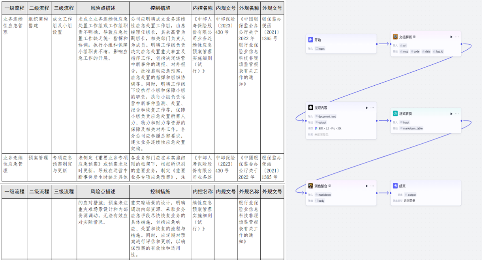Run the 润色整合 node with its play button
483x261 pixels.
click(x=366, y=186)
